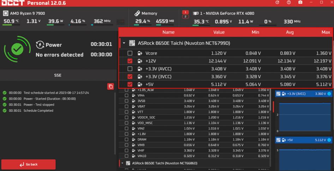Screen dimensions: 334x171
Task: Enable the +3.3V (AVCC) checkbox
Action: (130, 69)
